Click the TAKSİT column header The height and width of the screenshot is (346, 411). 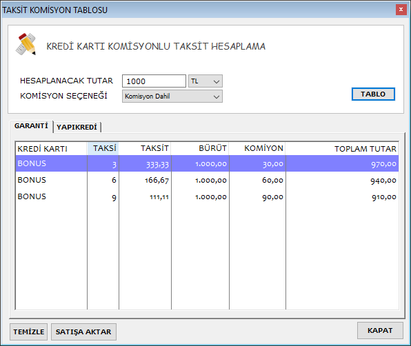(x=145, y=148)
